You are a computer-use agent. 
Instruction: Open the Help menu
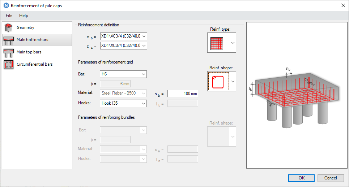[24, 16]
